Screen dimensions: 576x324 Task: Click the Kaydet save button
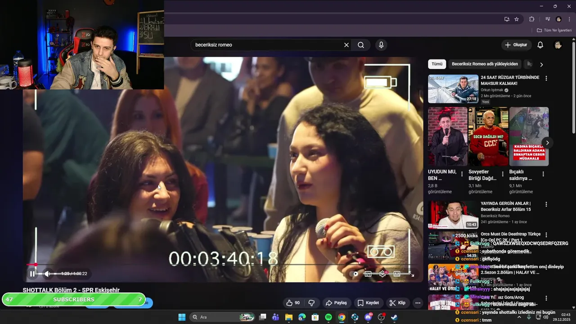pos(368,303)
